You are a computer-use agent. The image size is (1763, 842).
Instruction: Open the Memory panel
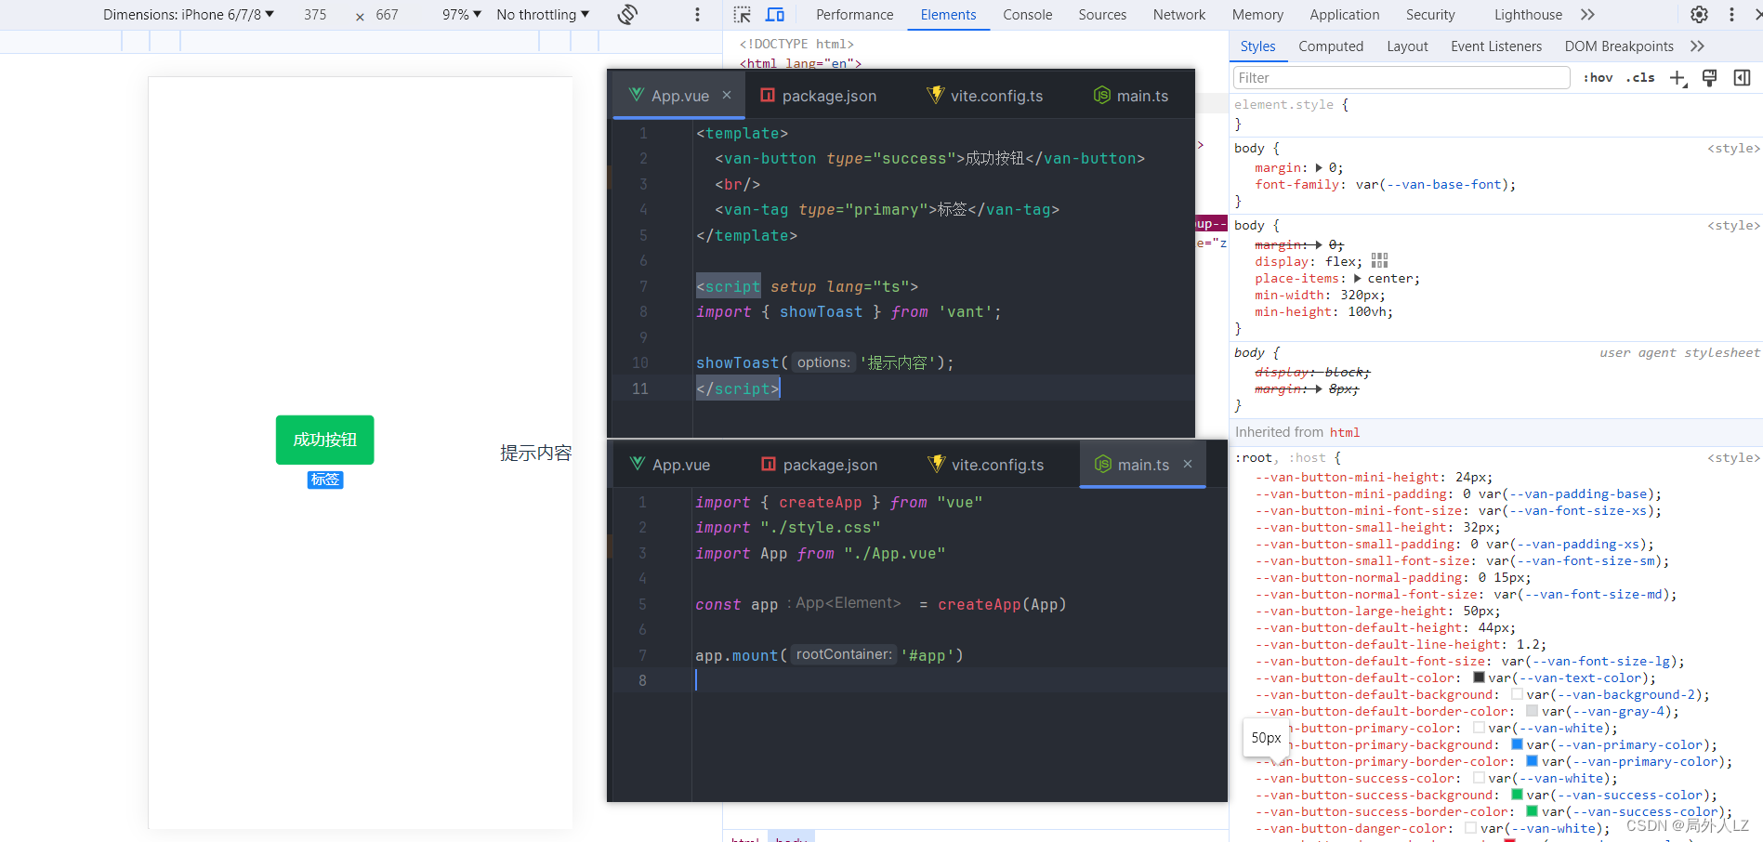coord(1257,15)
